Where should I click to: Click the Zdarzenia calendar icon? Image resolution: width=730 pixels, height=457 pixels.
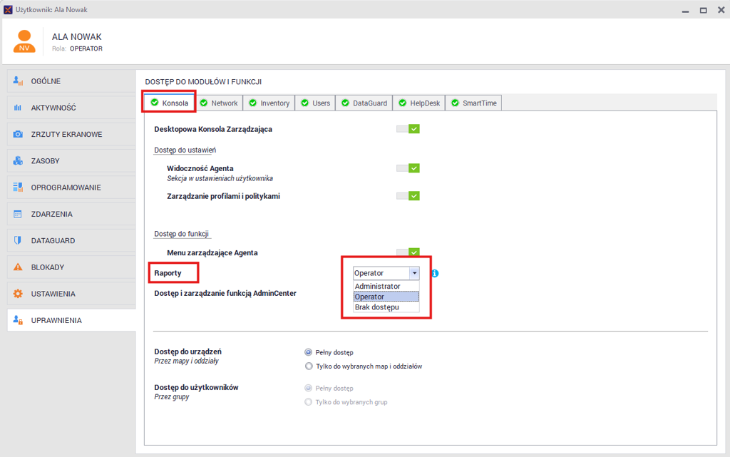pyautogui.click(x=19, y=214)
